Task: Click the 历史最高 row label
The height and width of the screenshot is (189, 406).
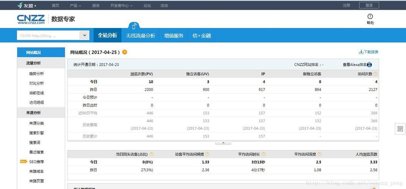Action: (90, 124)
